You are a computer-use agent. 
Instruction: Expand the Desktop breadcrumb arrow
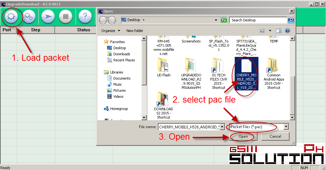(x=143, y=20)
